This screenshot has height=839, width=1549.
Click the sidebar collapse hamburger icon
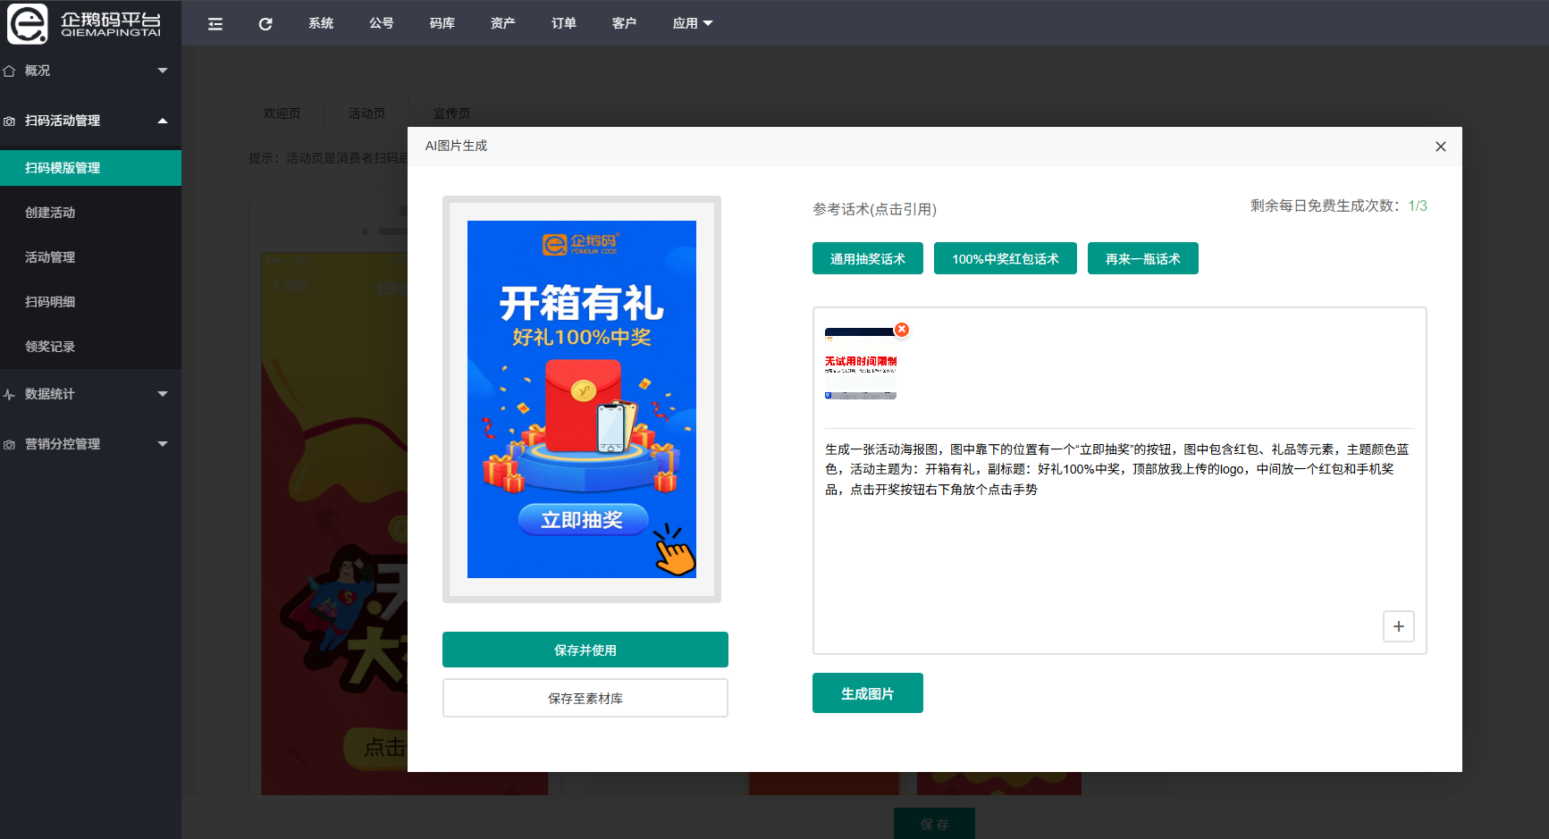point(215,24)
